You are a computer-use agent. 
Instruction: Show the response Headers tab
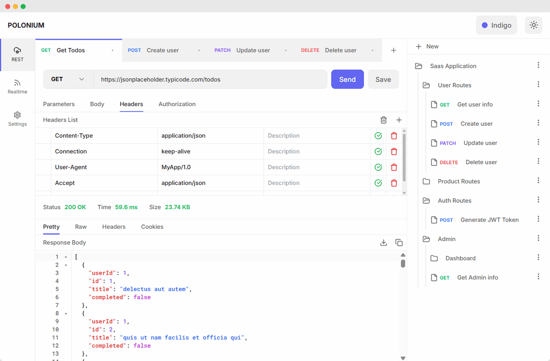(x=114, y=227)
